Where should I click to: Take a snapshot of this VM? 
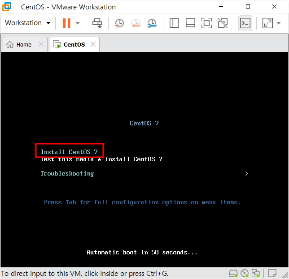[x=119, y=23]
